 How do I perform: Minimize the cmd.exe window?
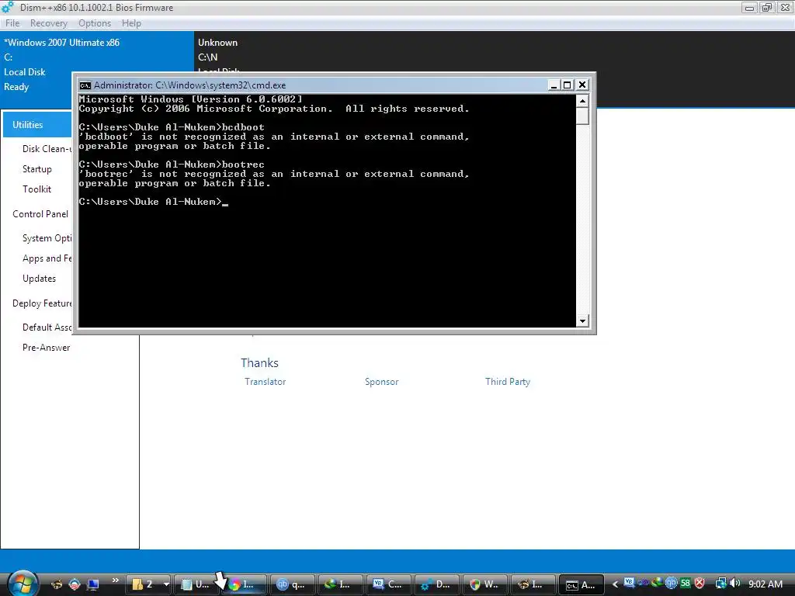pyautogui.click(x=554, y=85)
